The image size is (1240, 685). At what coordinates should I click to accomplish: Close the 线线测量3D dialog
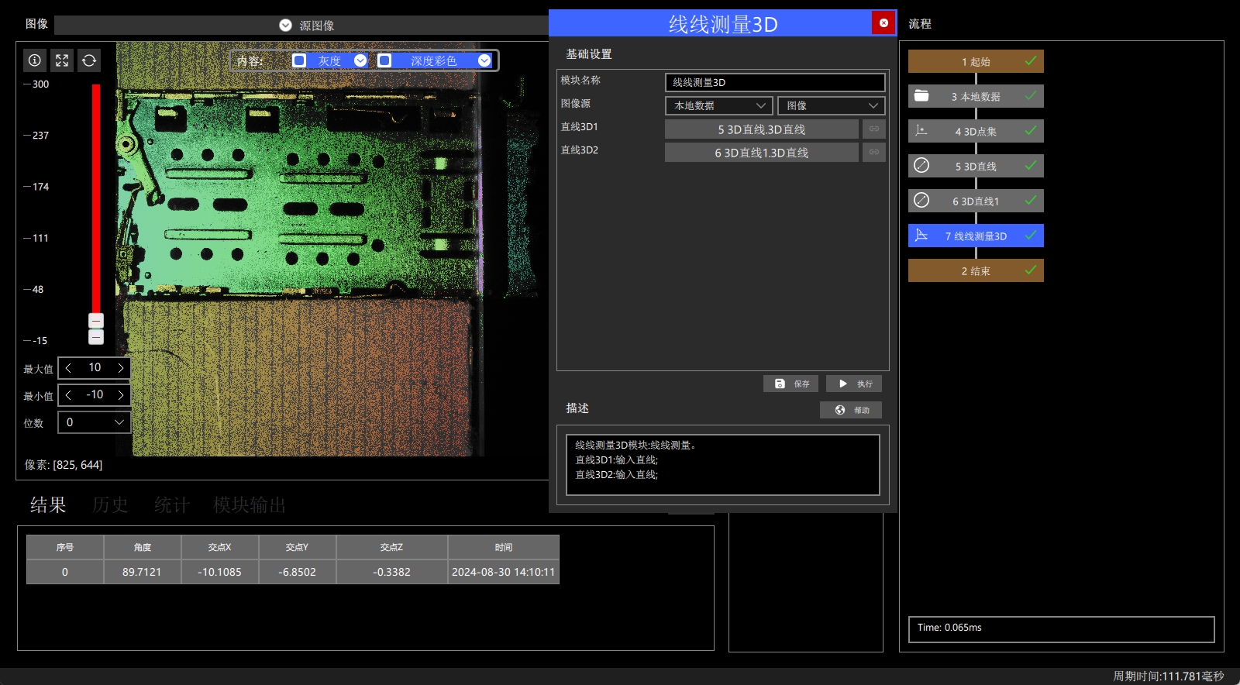coord(883,23)
